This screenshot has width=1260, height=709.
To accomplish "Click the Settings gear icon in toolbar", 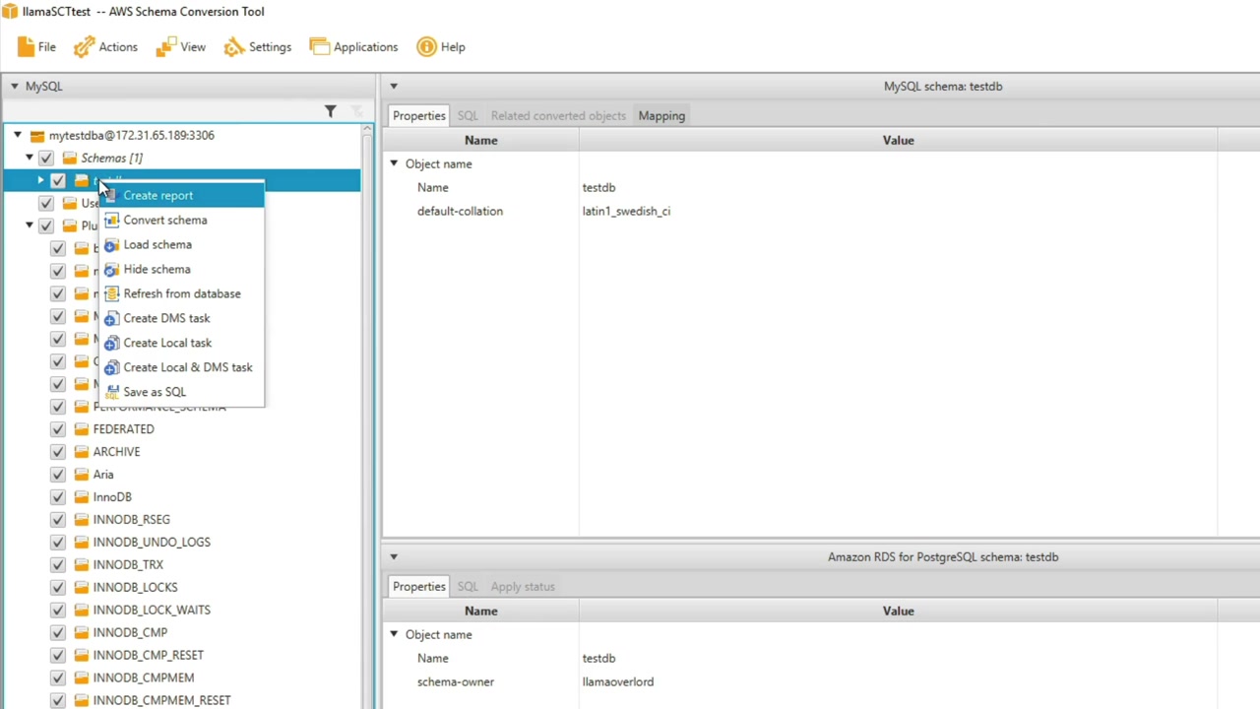I will (x=233, y=47).
